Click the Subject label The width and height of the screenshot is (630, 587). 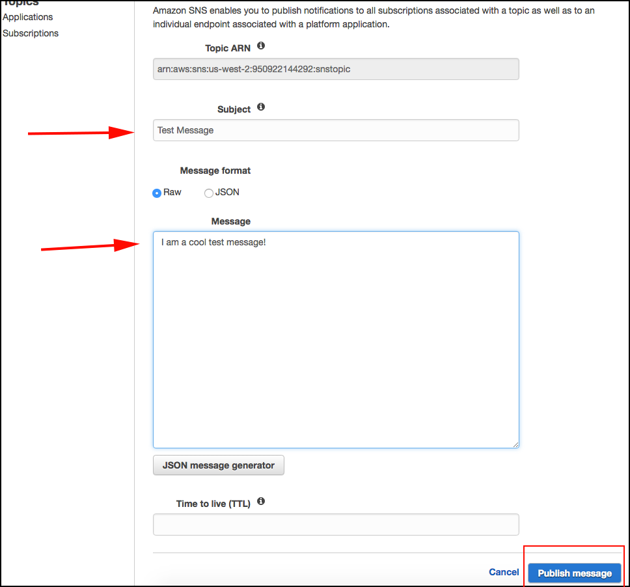pos(234,109)
